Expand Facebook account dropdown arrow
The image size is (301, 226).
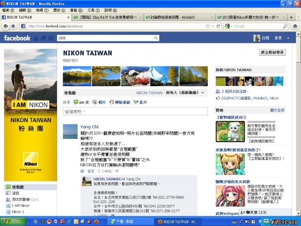[x=288, y=38]
